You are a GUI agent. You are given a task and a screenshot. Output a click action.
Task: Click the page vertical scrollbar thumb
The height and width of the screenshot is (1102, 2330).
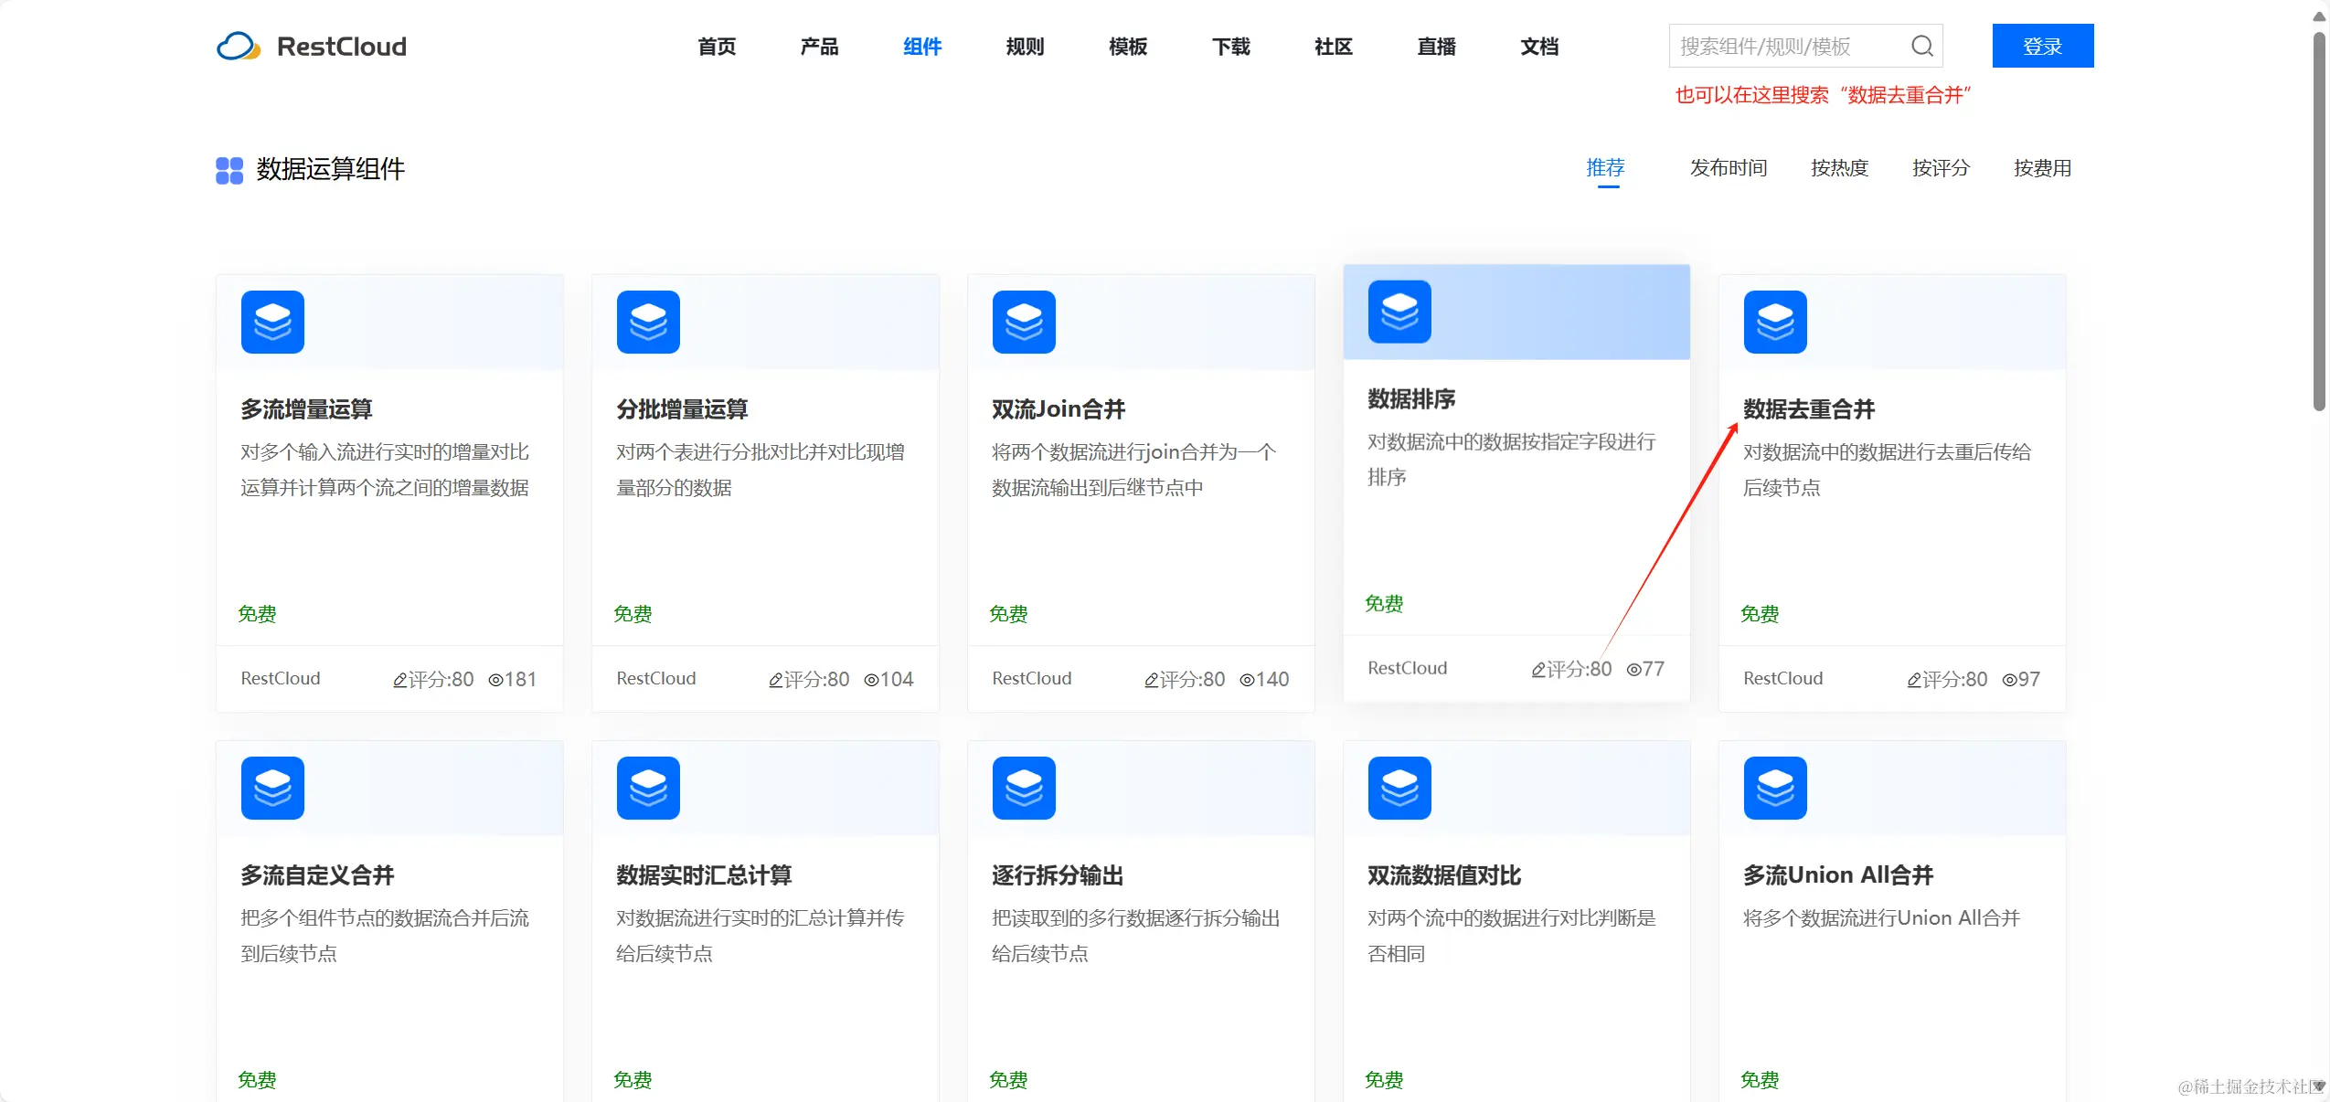(x=2319, y=219)
